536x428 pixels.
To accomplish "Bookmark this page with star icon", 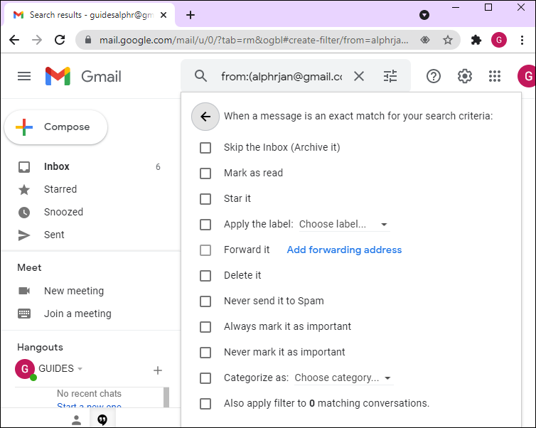I will click(448, 40).
